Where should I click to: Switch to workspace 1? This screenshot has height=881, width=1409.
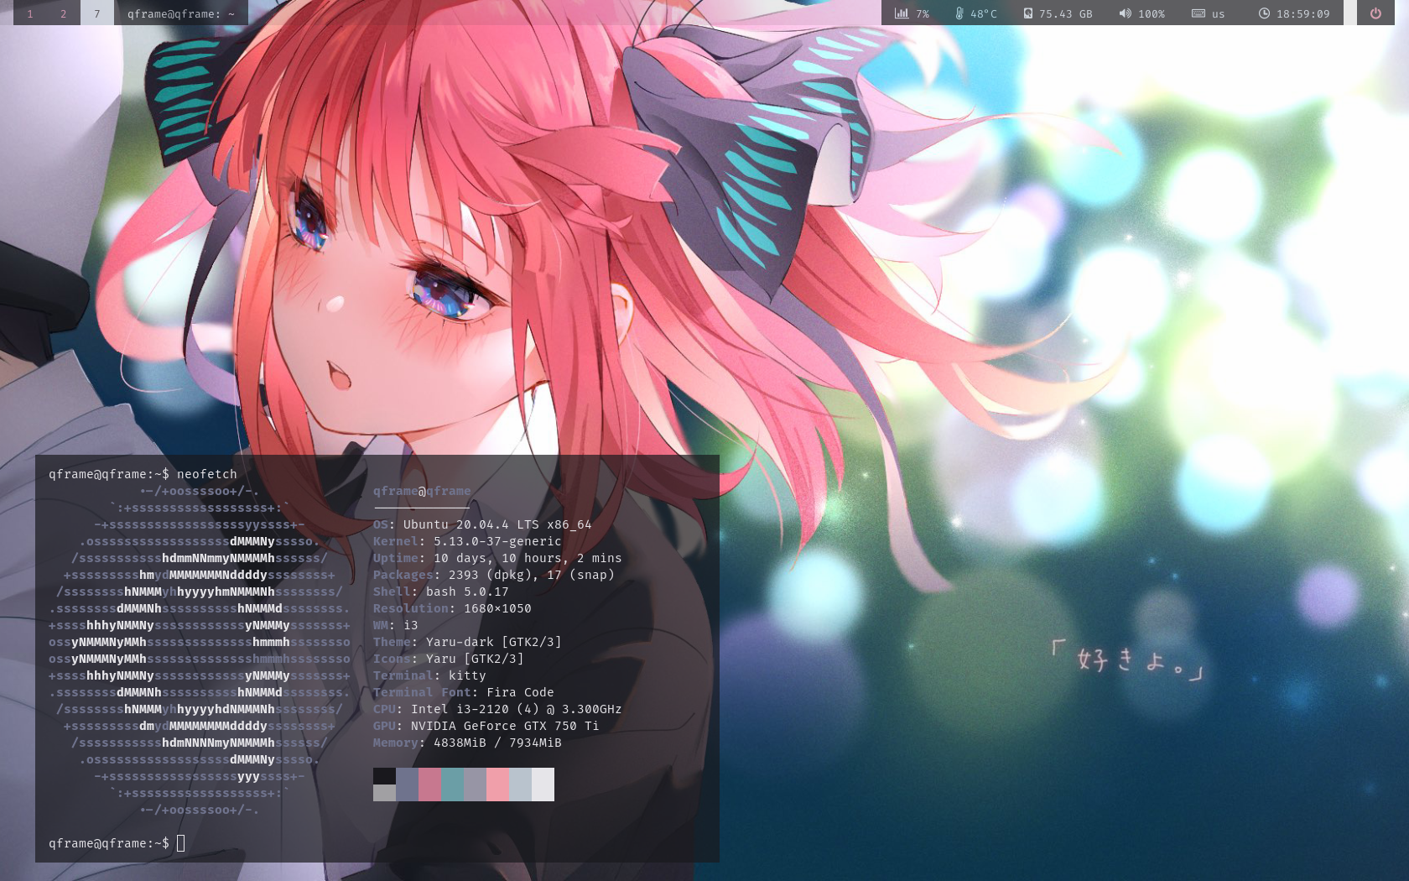tap(30, 13)
